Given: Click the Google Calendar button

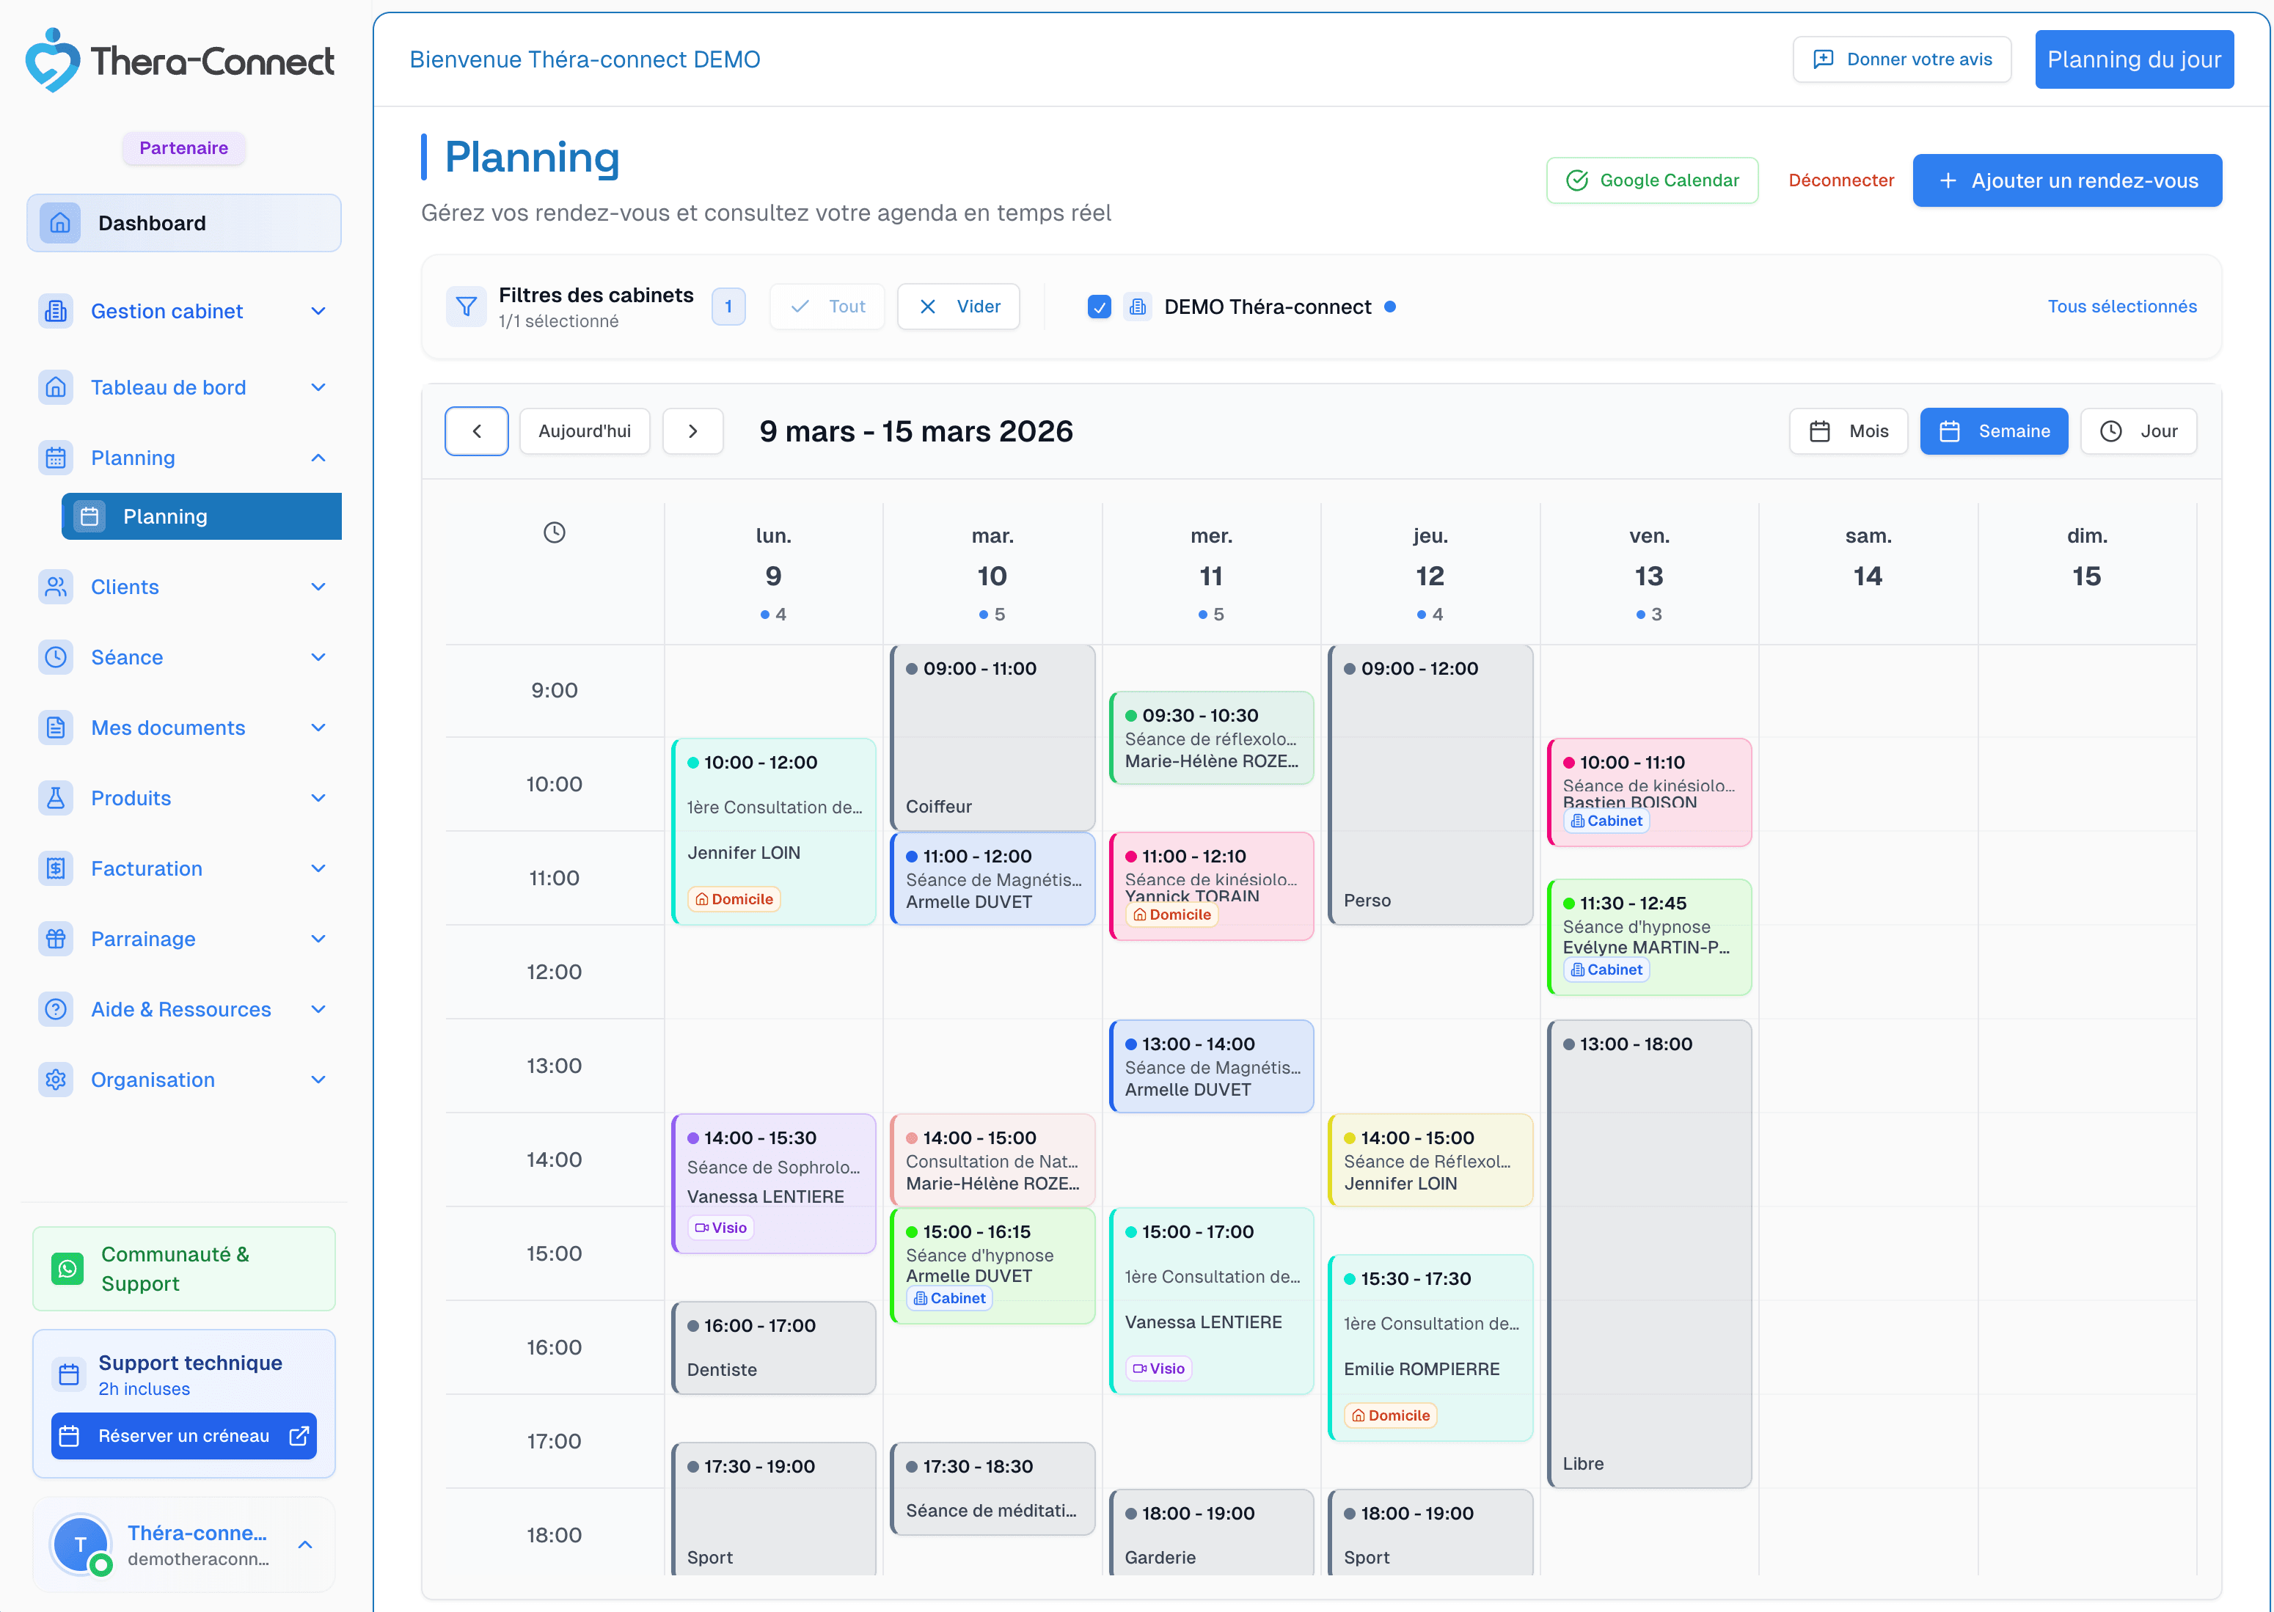Looking at the screenshot, I should [1652, 180].
